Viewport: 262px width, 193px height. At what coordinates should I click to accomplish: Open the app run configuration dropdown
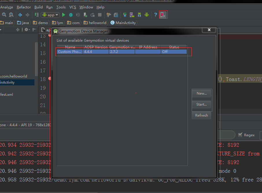coord(50,15)
